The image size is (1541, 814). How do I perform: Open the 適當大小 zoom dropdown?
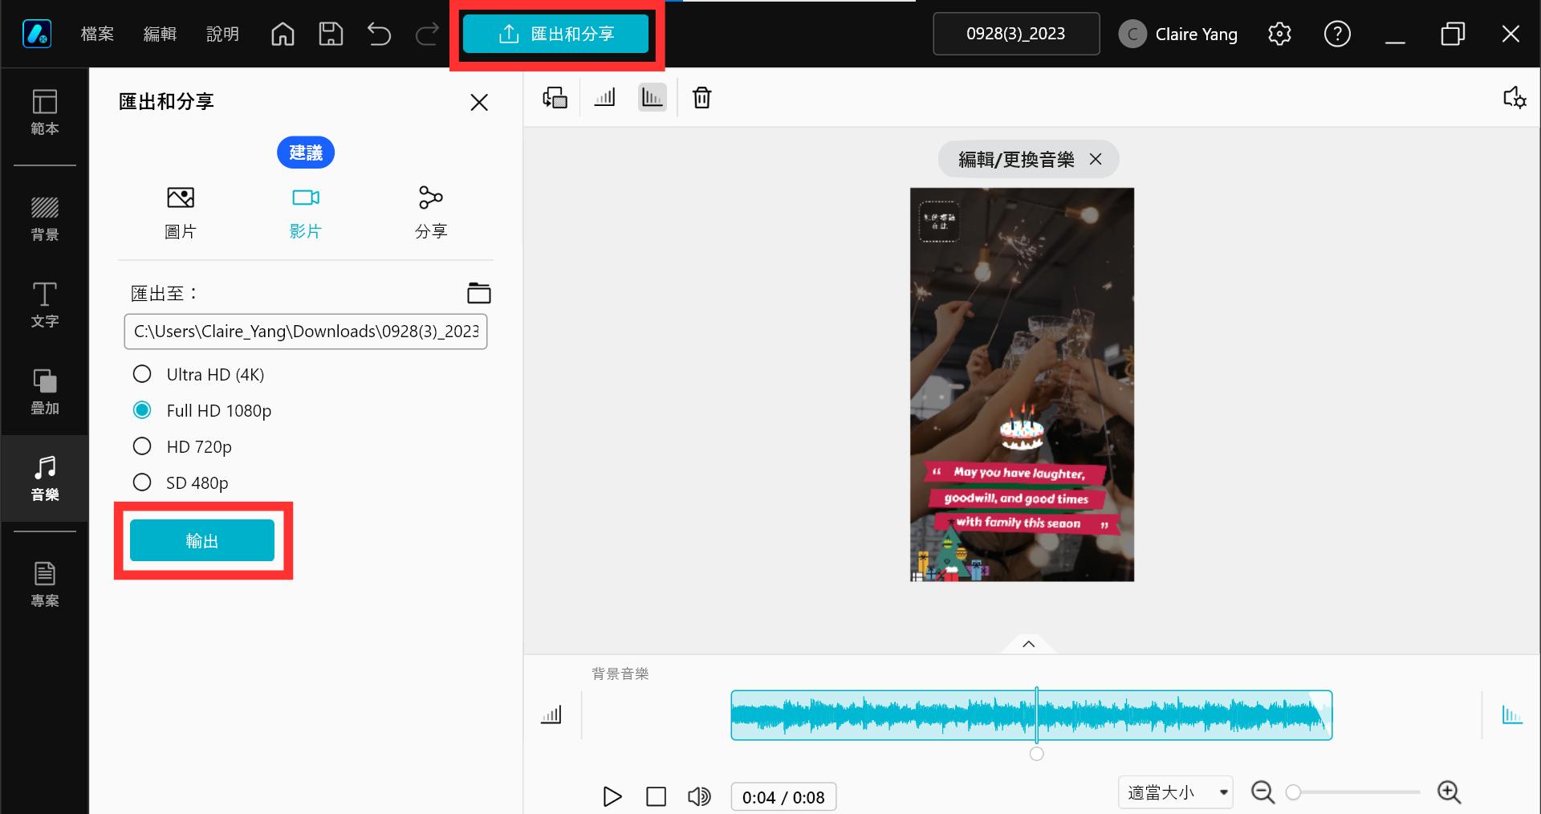point(1175,792)
